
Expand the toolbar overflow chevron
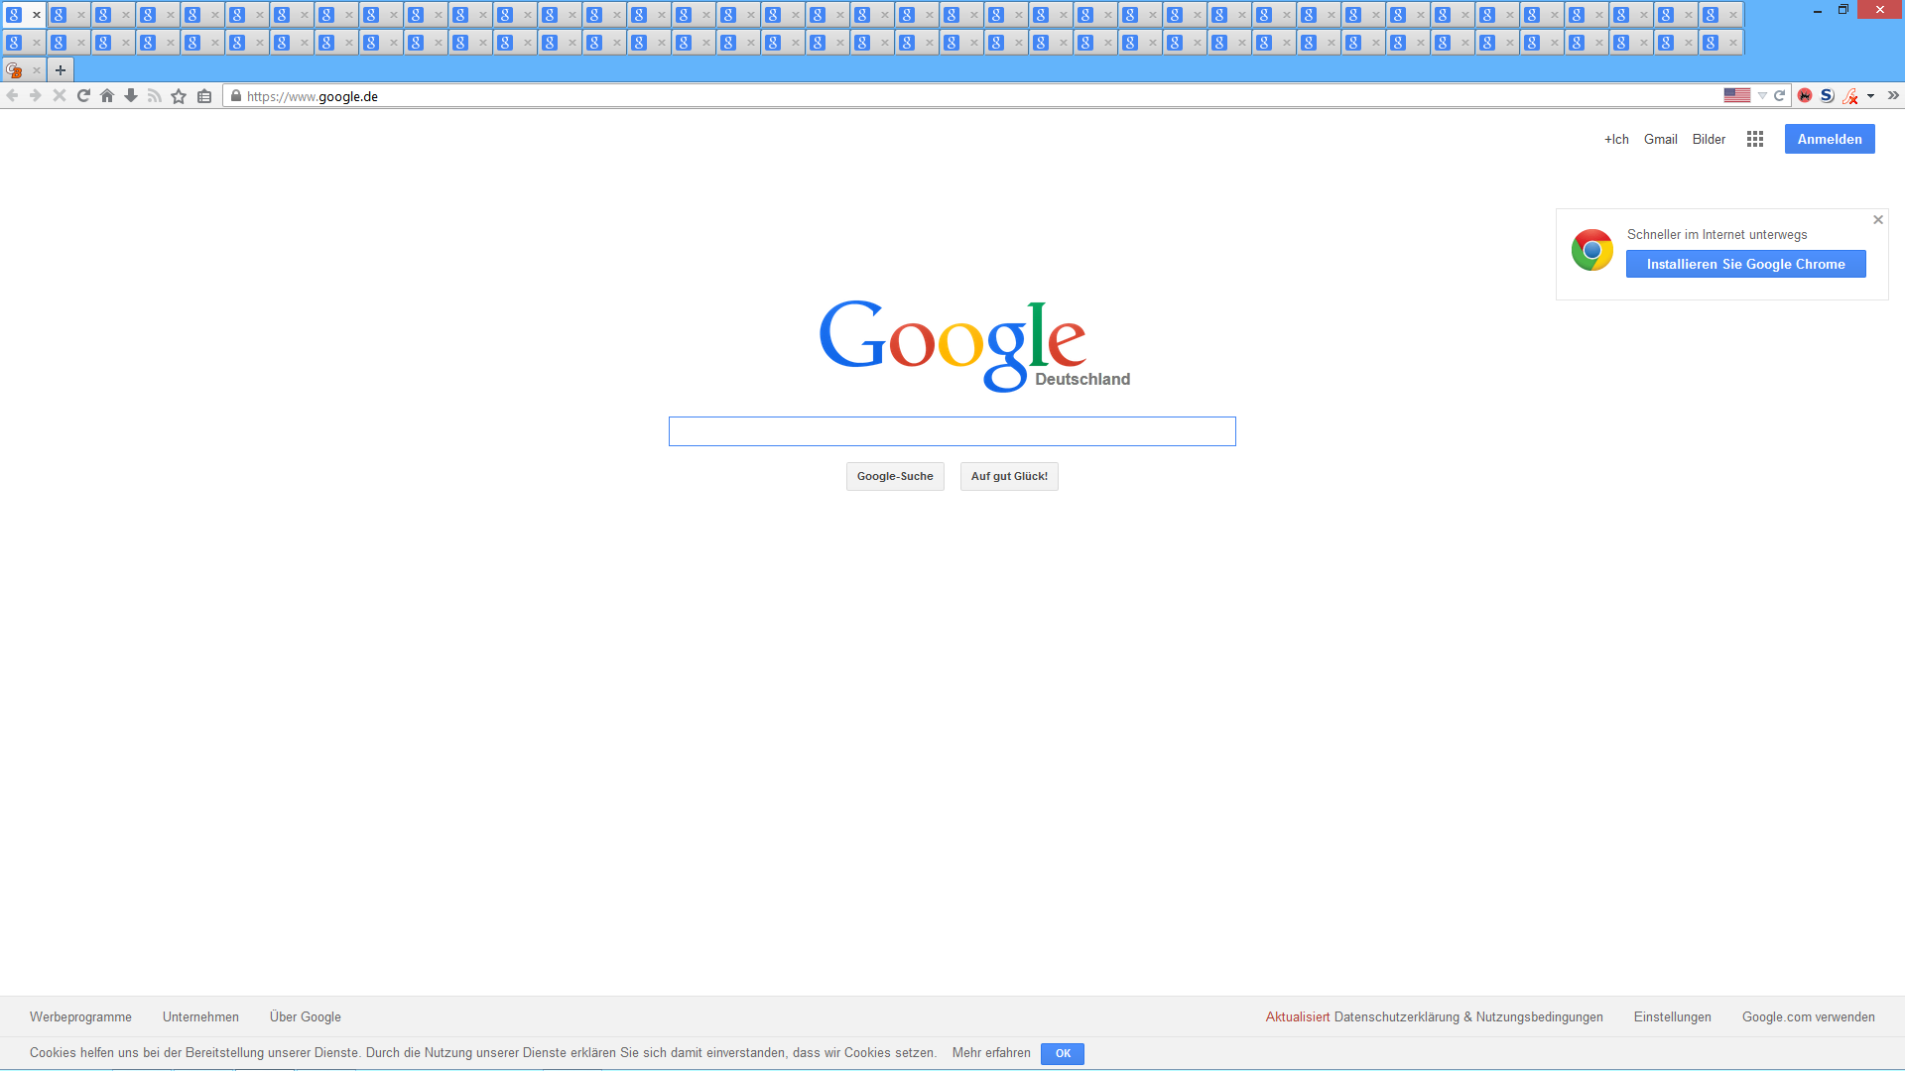pyautogui.click(x=1893, y=96)
